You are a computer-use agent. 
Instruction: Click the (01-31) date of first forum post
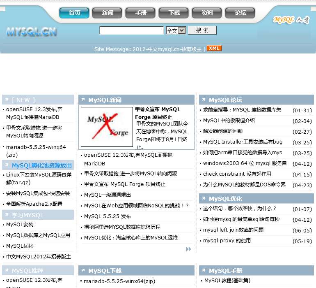tap(302, 111)
